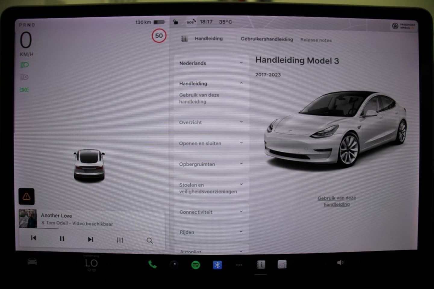434x289 pixels.
Task: Tap the lock icon in status bar
Action: click(x=175, y=22)
